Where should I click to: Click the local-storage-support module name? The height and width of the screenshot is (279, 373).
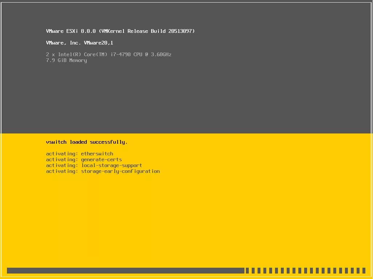111,166
